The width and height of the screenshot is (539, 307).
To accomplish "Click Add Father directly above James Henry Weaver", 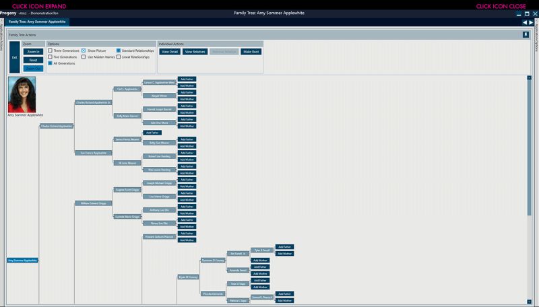I will pos(152,133).
